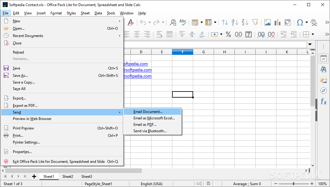Click the Sort descending Z-A icon
Screen dimensions: 330x187
(x=245, y=22)
